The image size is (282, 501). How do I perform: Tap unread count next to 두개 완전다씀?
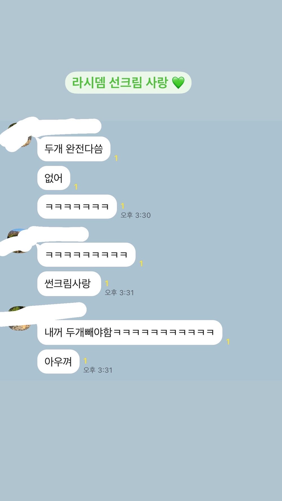[116, 158]
